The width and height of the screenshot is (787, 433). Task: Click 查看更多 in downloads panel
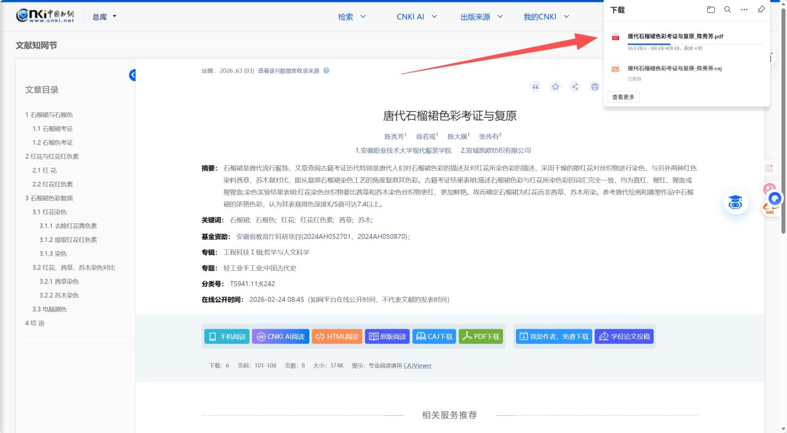click(623, 97)
